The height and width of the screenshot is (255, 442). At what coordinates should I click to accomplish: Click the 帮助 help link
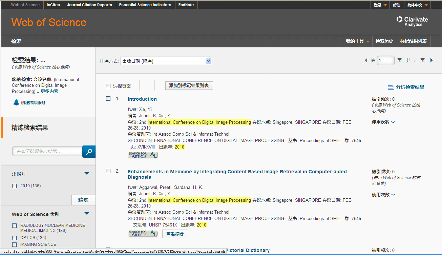click(x=397, y=5)
